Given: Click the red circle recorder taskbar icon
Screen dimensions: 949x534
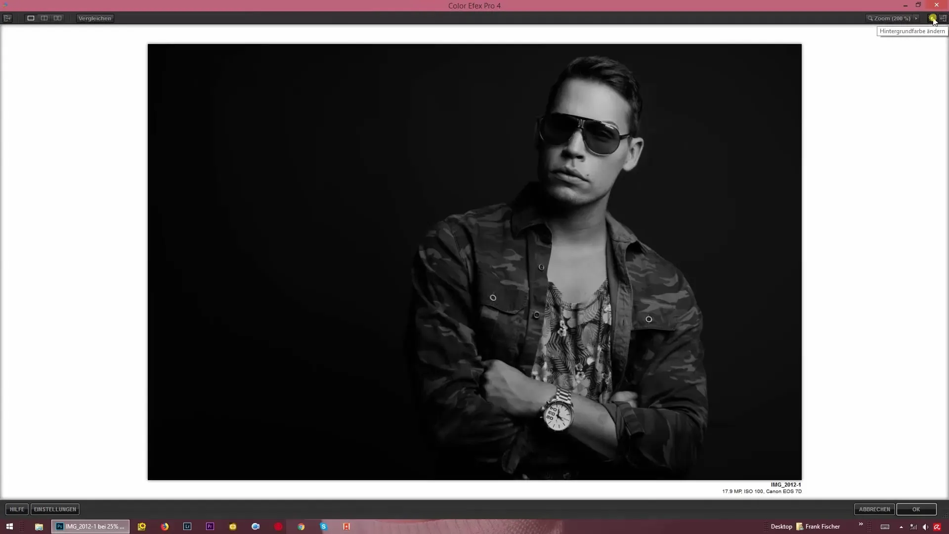Looking at the screenshot, I should (278, 527).
